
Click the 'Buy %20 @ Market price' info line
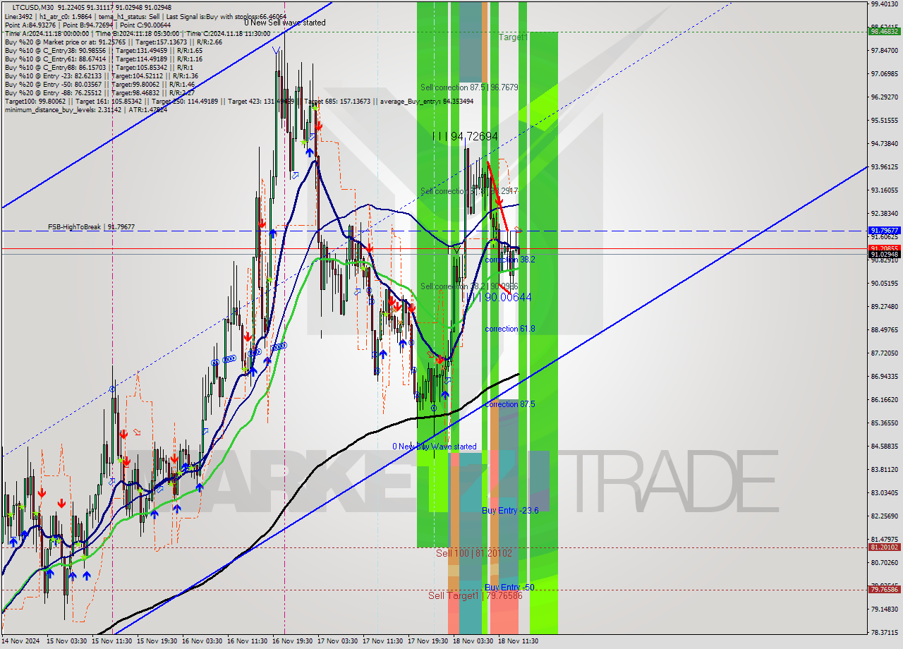click(x=114, y=42)
